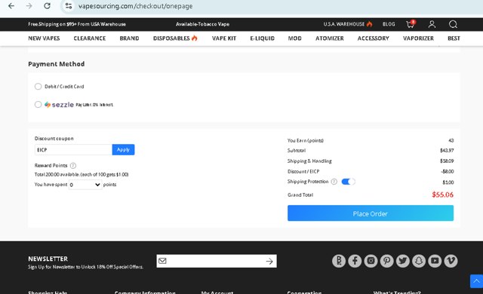Screen dimensions: 483x294
Task: Open the blog circle icon in footer
Action: (x=339, y=261)
